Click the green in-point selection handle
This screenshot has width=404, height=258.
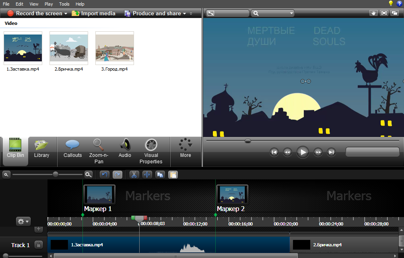[x=133, y=217]
